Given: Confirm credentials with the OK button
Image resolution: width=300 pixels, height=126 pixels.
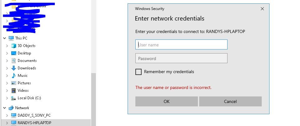Looking at the screenshot, I should [x=166, y=101].
